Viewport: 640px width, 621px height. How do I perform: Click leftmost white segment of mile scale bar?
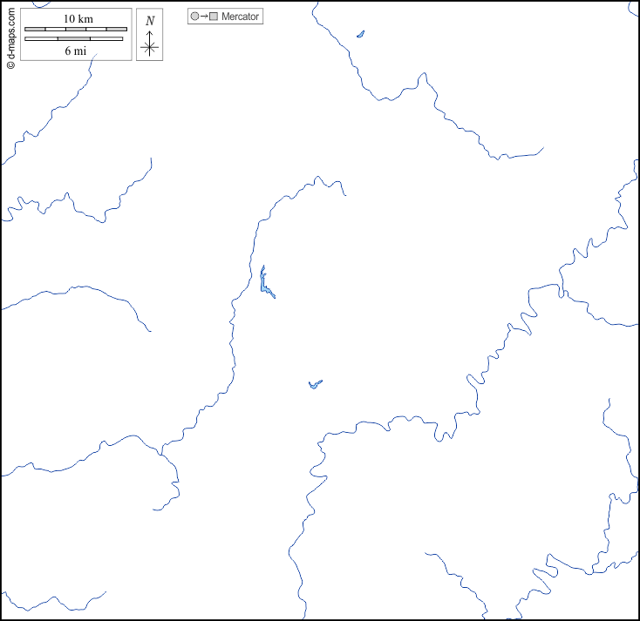(x=41, y=38)
